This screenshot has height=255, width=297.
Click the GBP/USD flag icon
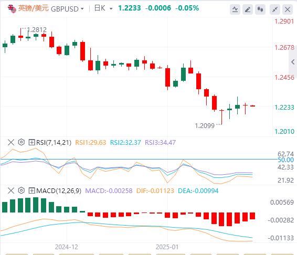coord(12,9)
